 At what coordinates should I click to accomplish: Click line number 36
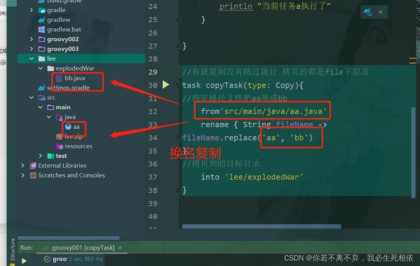click(x=153, y=164)
